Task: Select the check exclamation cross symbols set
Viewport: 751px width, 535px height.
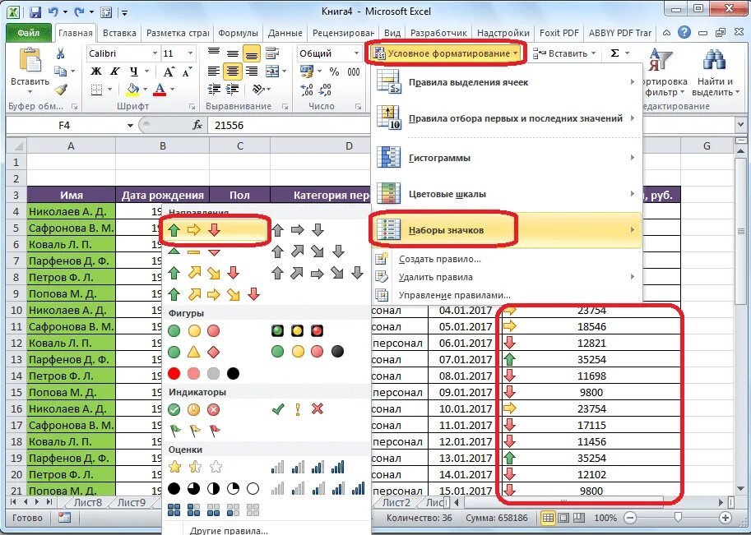Action: tap(298, 409)
